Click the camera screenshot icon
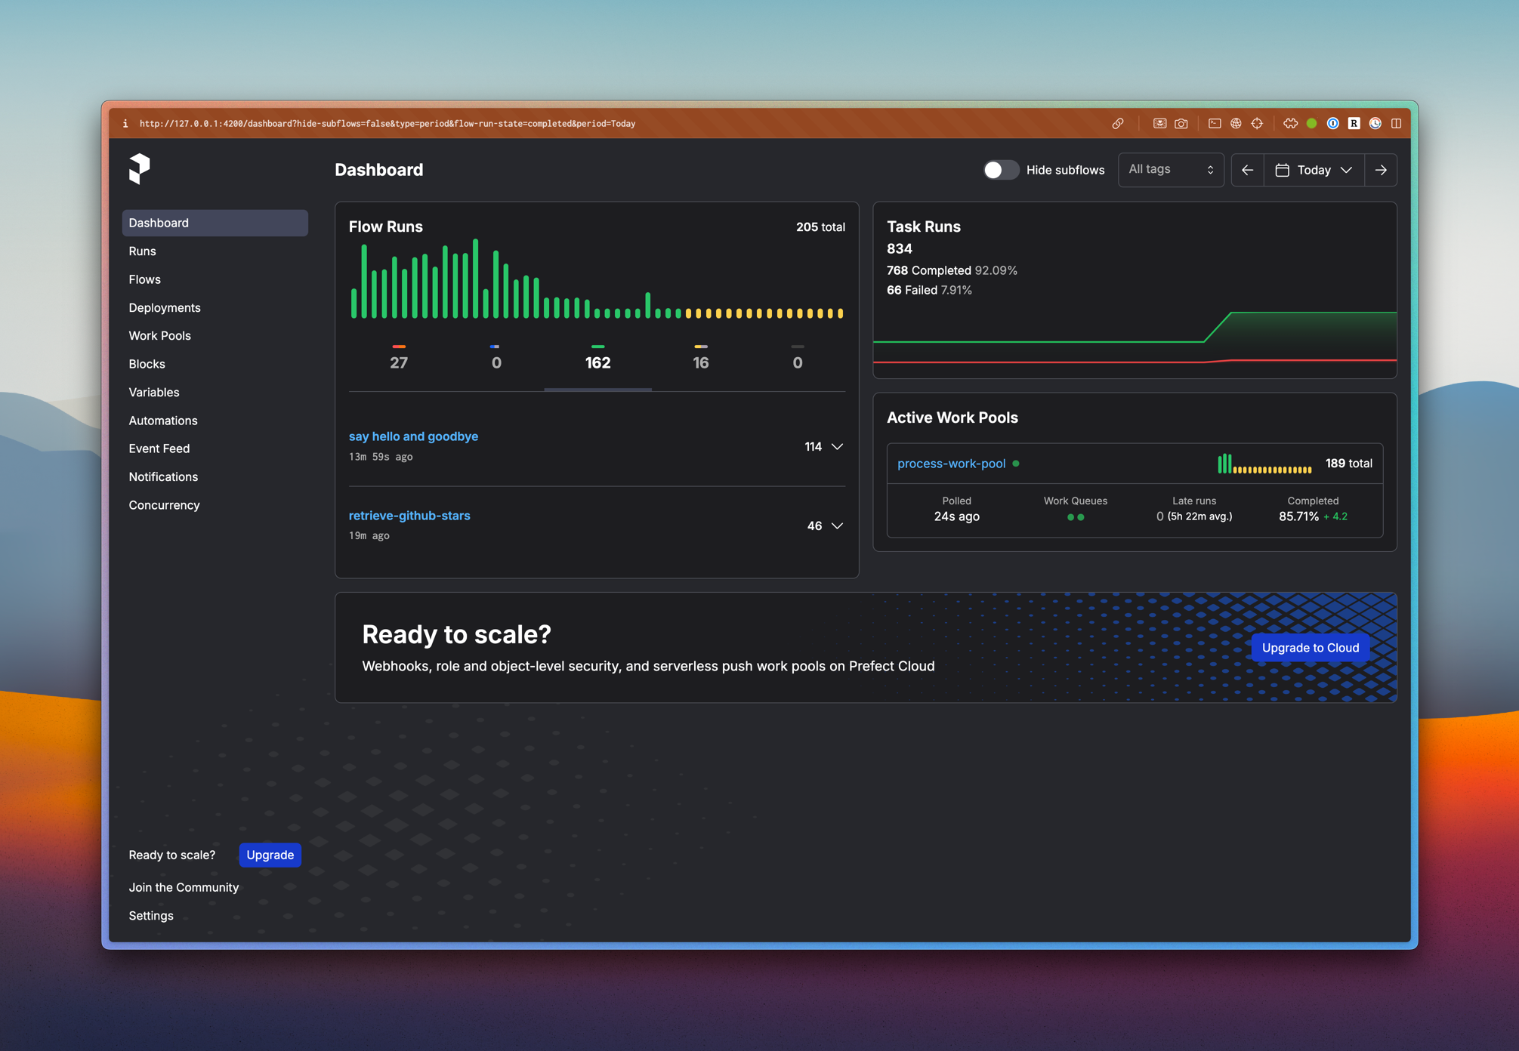Screen dimensions: 1519x1051 (x=1181, y=124)
